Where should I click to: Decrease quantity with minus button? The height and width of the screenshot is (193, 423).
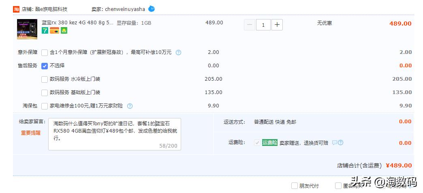point(250,25)
